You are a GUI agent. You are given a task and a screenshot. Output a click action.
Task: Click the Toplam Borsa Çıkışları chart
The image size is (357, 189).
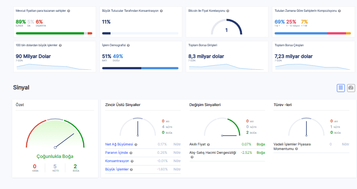(313, 67)
